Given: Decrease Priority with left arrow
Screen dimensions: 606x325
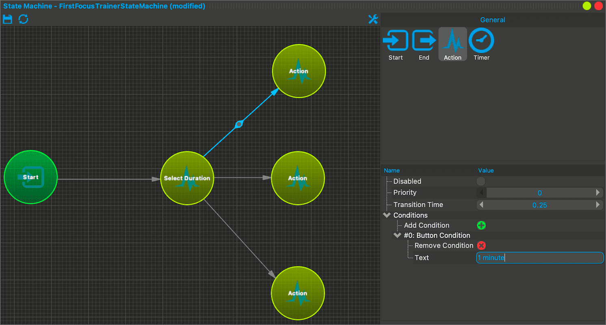Looking at the screenshot, I should tap(481, 193).
